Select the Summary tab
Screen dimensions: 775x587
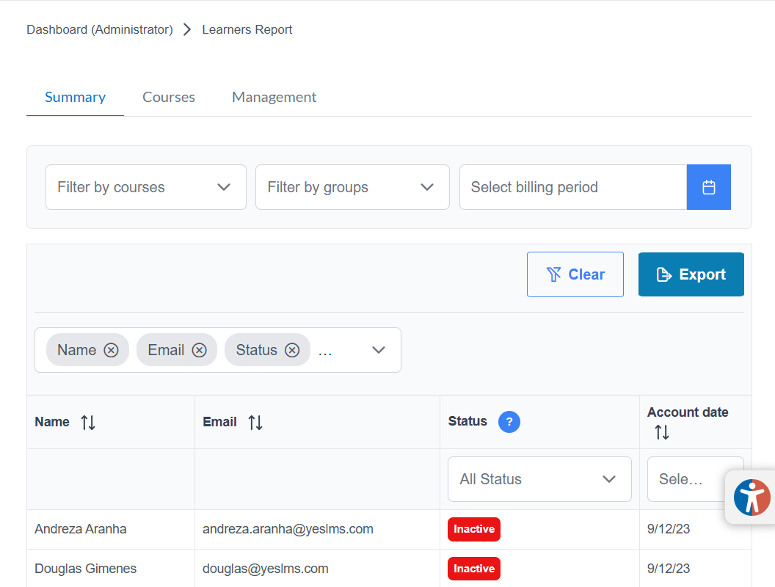click(75, 97)
